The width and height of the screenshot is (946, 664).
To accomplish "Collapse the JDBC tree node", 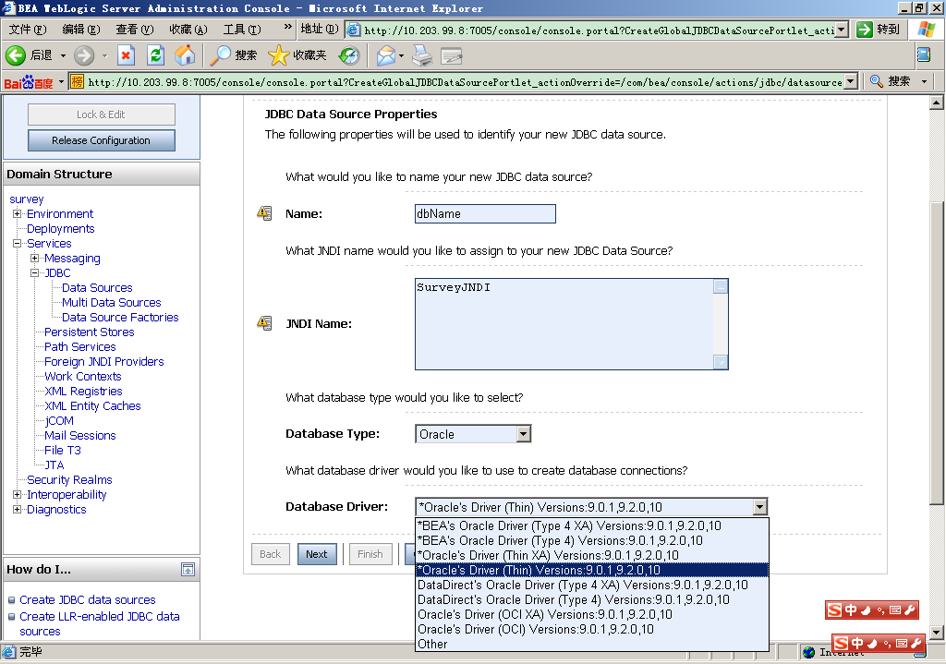I will pyautogui.click(x=35, y=273).
